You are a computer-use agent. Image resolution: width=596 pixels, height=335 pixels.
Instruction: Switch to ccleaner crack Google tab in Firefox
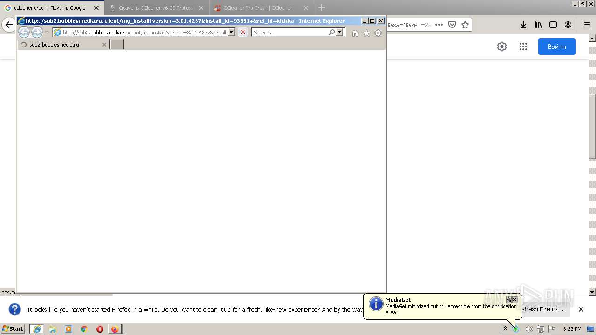[x=51, y=8]
